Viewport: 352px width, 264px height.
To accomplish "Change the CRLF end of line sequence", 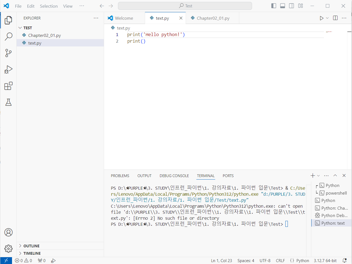I will pos(280,261).
